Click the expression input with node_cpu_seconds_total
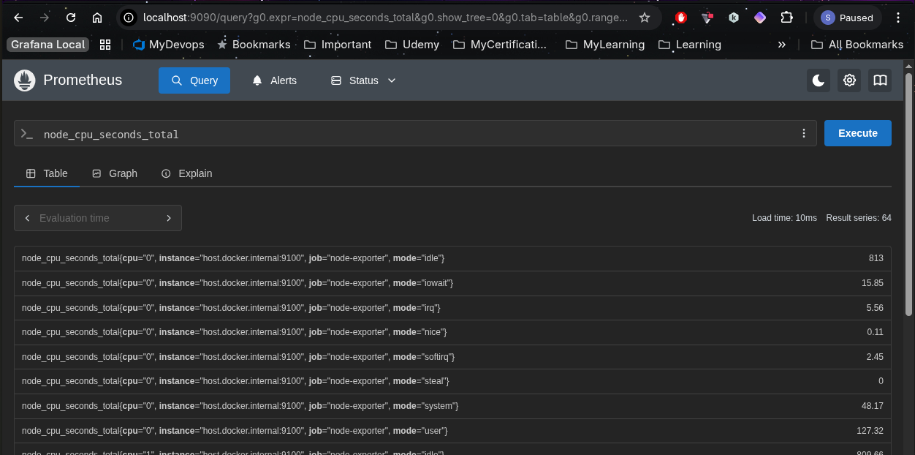The image size is (915, 455). coord(409,134)
